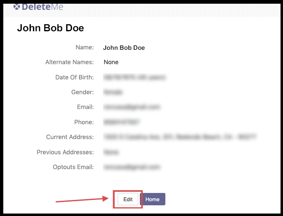Click the Optouts Email label
The height and width of the screenshot is (216, 283).
point(73,167)
